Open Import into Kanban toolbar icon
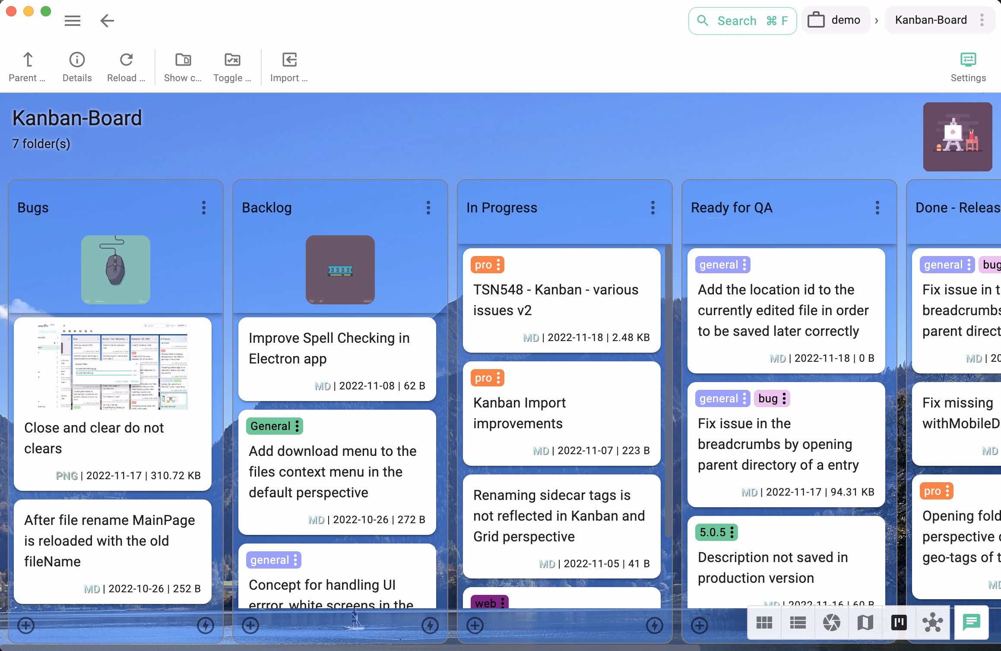1001x651 pixels. tap(289, 66)
